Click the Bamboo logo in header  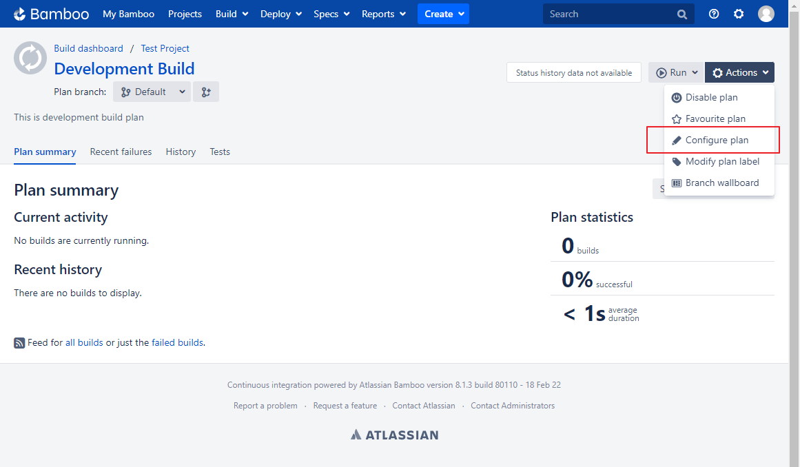[x=51, y=14]
